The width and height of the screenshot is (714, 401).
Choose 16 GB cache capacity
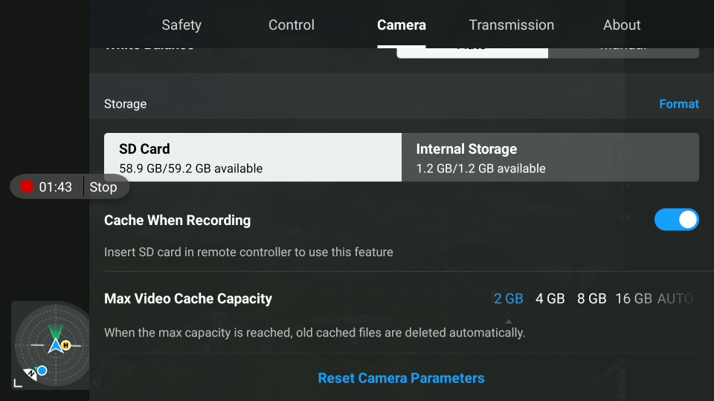(634, 299)
